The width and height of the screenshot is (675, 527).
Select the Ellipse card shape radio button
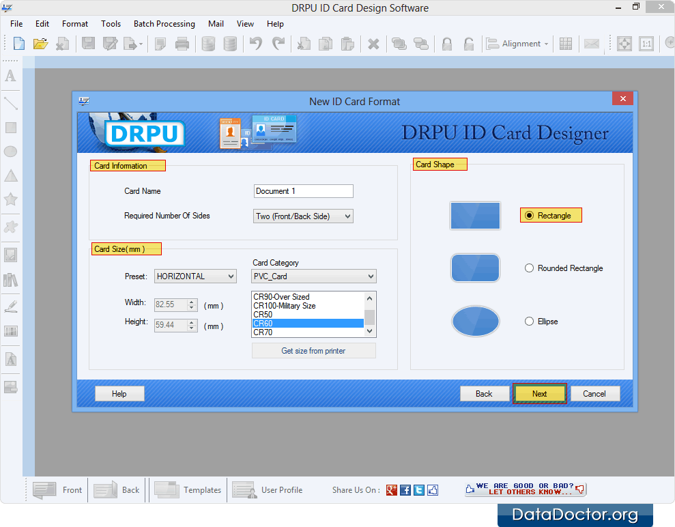tap(529, 322)
